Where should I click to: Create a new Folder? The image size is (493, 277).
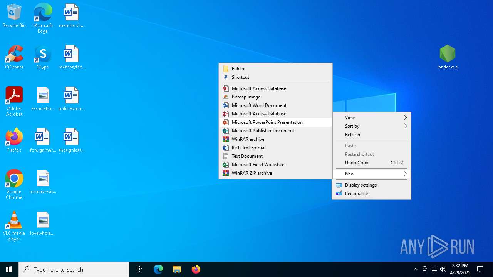(275, 69)
